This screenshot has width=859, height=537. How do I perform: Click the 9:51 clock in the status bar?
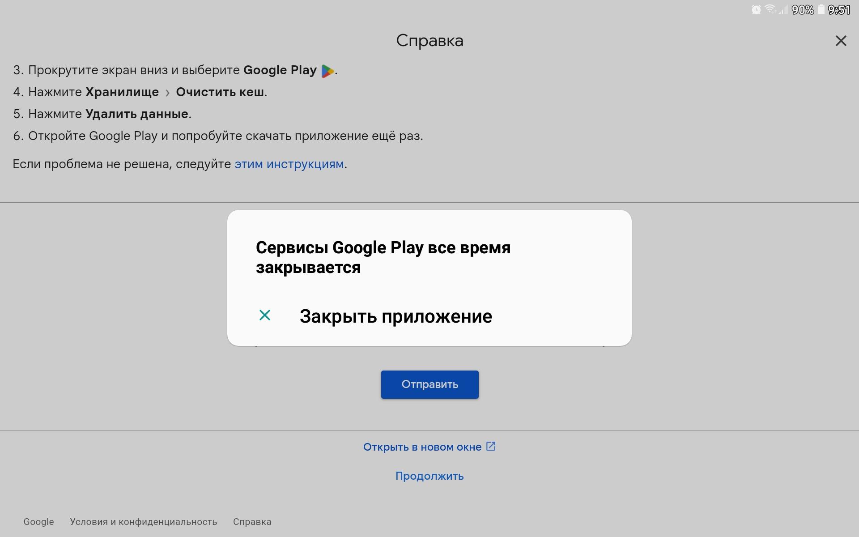point(840,10)
